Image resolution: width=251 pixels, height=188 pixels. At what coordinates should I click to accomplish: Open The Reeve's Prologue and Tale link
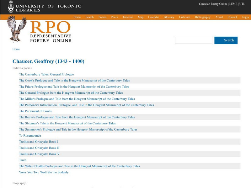tap(77, 117)
